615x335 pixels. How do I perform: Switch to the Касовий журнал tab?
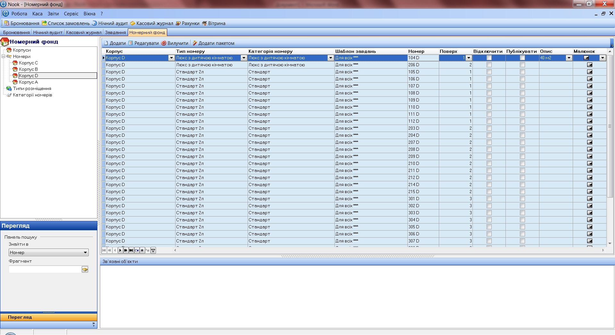(84, 32)
